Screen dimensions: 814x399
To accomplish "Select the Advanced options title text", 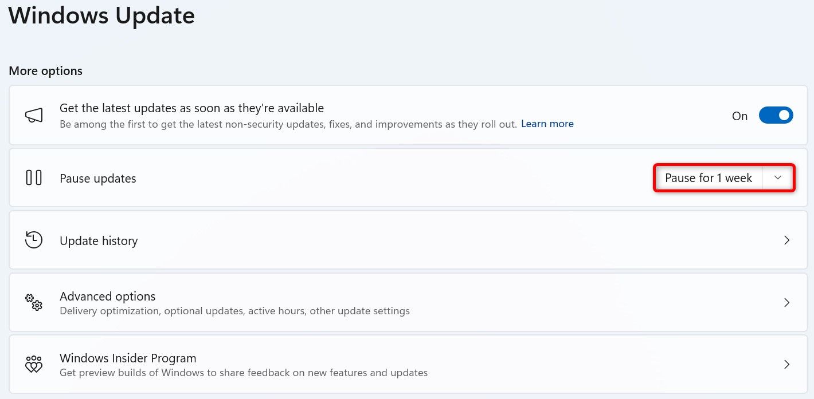I will coord(107,296).
